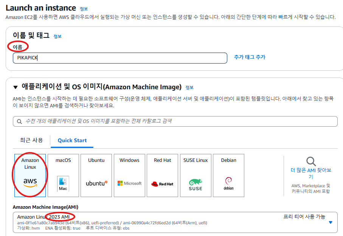Switch to the Quick Start tab
This screenshot has width=343, height=236.
(72, 140)
